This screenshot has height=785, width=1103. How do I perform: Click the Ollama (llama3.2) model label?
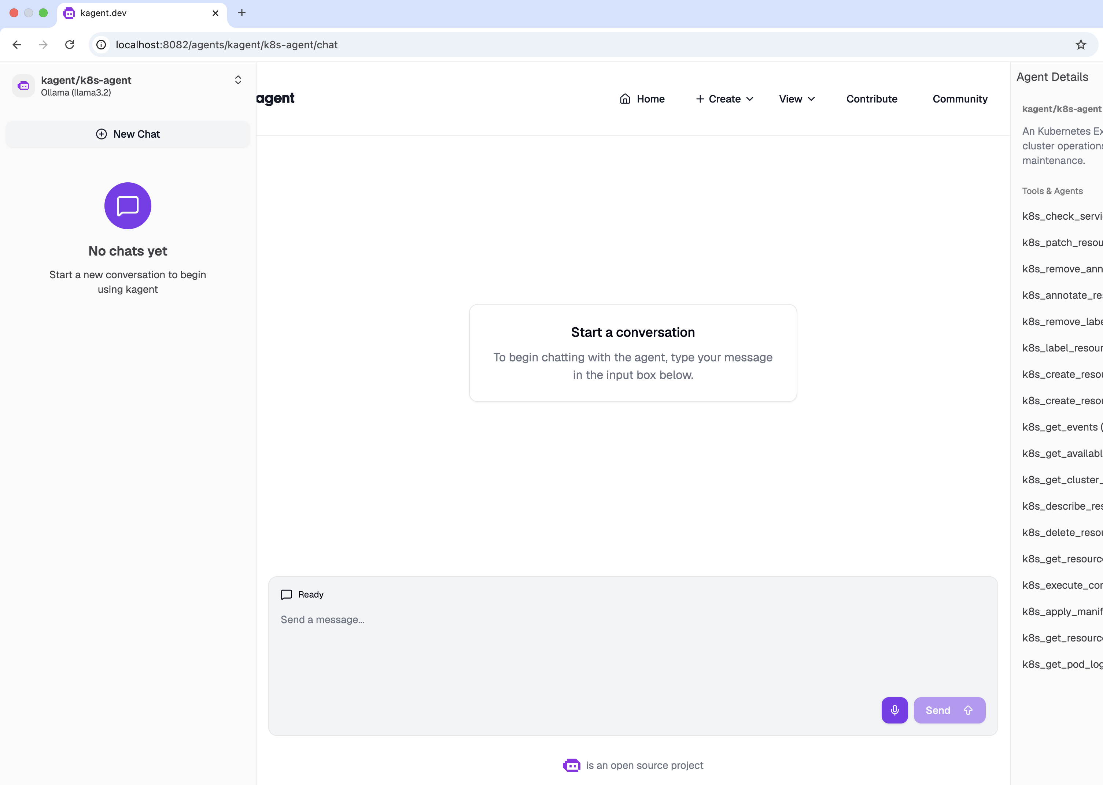(76, 92)
